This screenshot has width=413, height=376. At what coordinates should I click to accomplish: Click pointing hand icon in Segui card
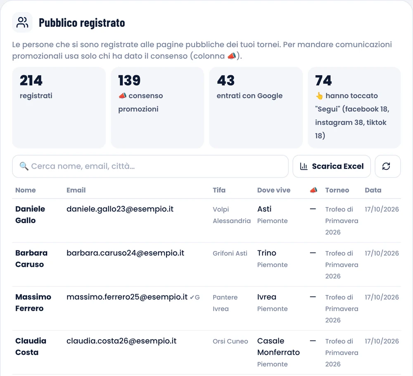pos(319,96)
